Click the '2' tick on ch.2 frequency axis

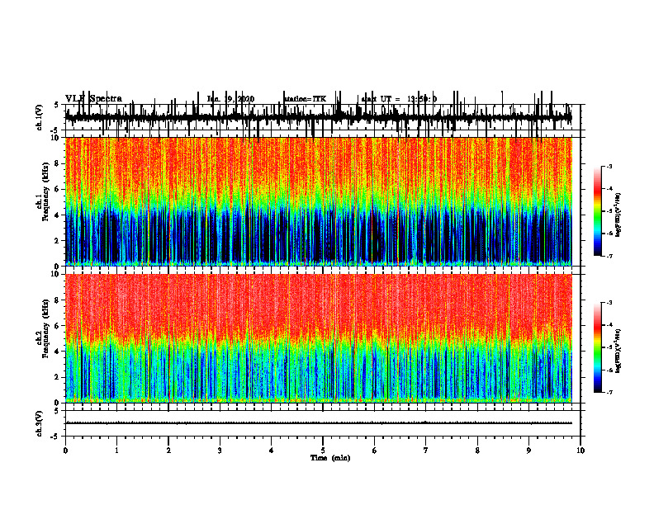point(58,377)
